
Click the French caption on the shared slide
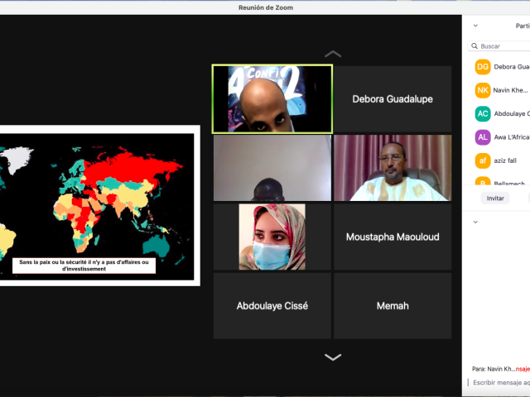tap(84, 265)
